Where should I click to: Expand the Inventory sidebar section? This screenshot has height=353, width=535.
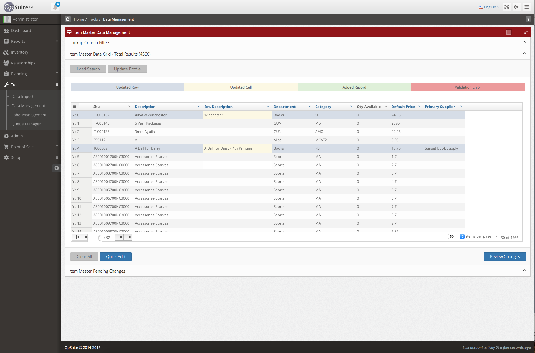click(57, 52)
